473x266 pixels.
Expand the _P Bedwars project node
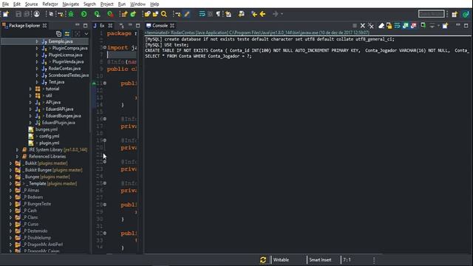[x=10, y=197]
